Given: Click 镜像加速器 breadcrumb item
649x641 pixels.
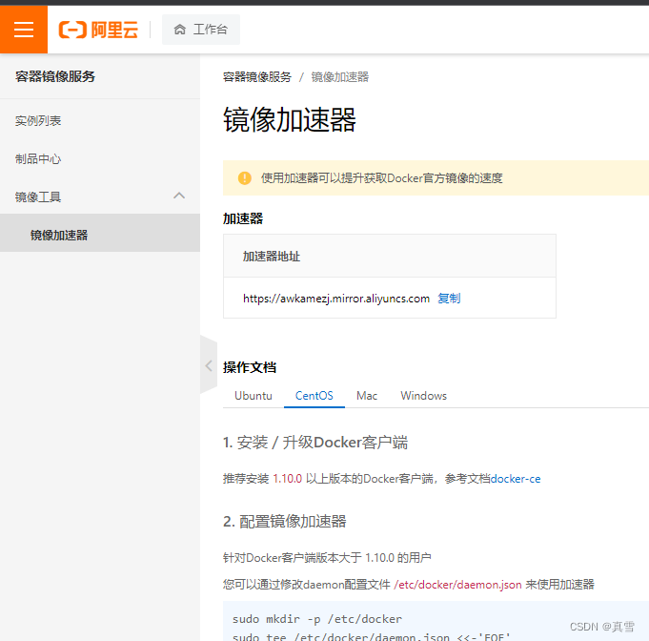Looking at the screenshot, I should (x=340, y=77).
